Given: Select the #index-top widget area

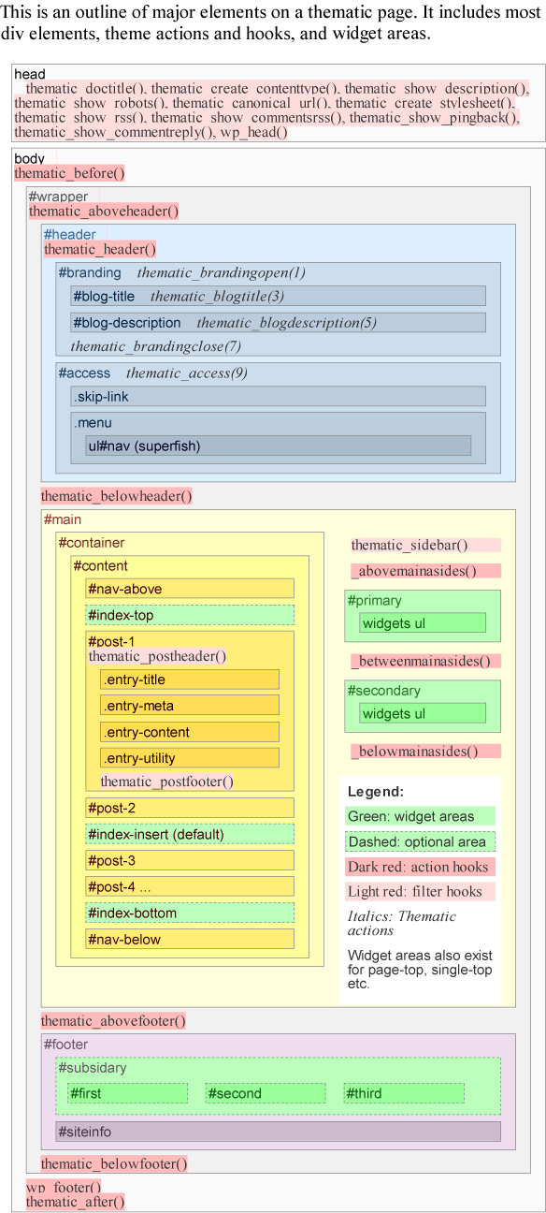Looking at the screenshot, I should [x=190, y=615].
